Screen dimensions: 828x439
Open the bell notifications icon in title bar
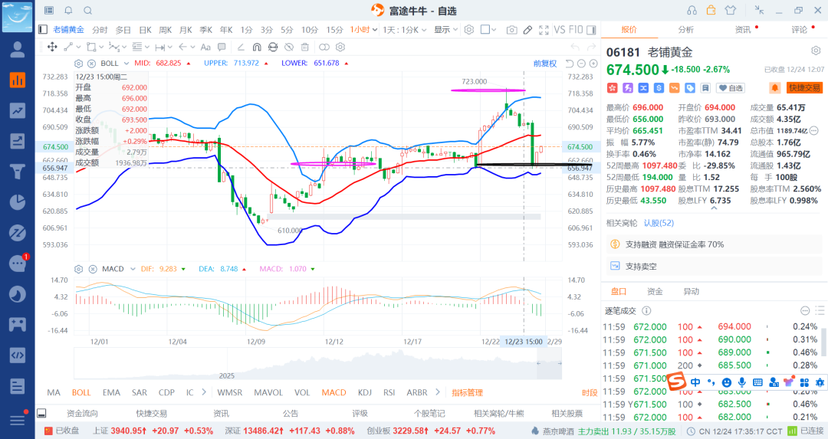pyautogui.click(x=69, y=11)
